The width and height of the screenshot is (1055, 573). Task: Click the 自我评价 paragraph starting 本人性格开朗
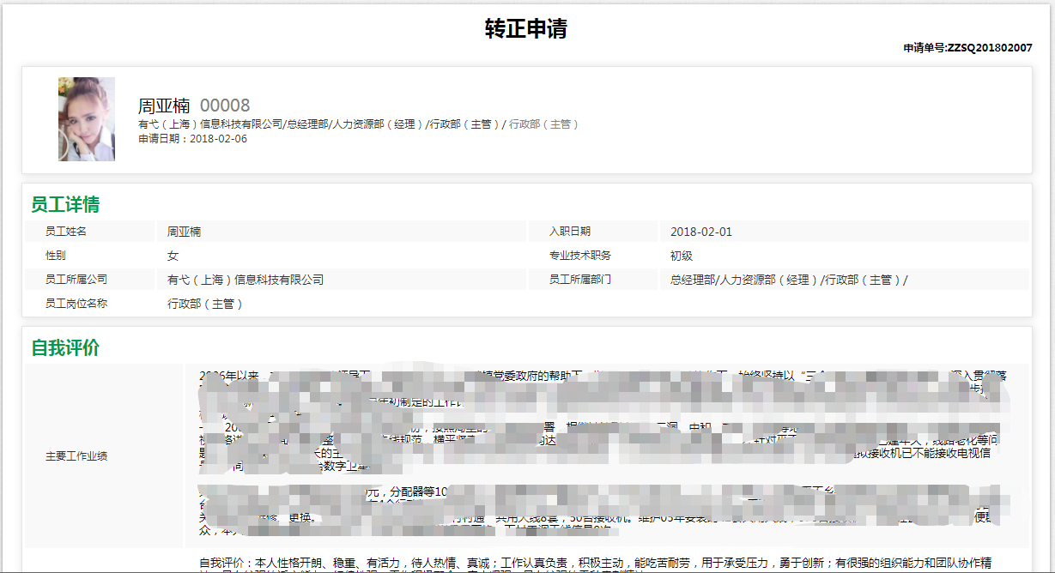click(595, 564)
